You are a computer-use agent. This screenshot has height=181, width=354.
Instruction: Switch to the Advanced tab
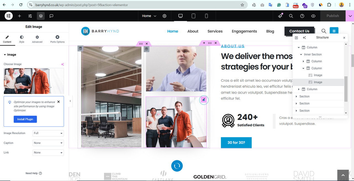tap(37, 39)
